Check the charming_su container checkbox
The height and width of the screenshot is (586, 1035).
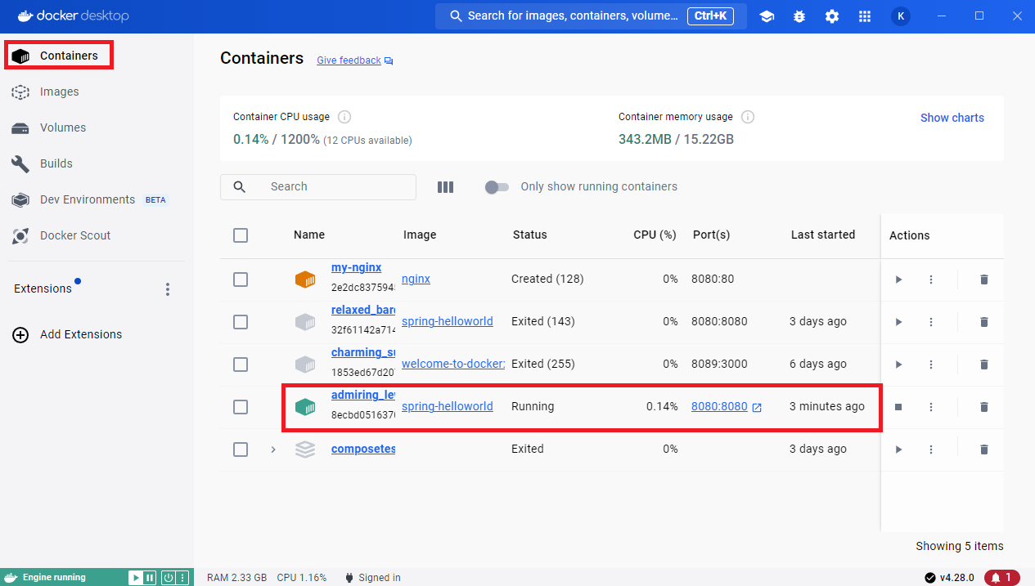click(241, 365)
